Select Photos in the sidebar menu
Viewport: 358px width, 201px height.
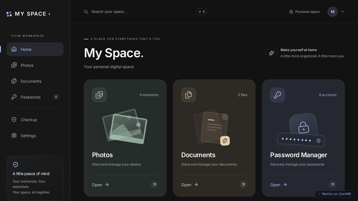click(35, 65)
